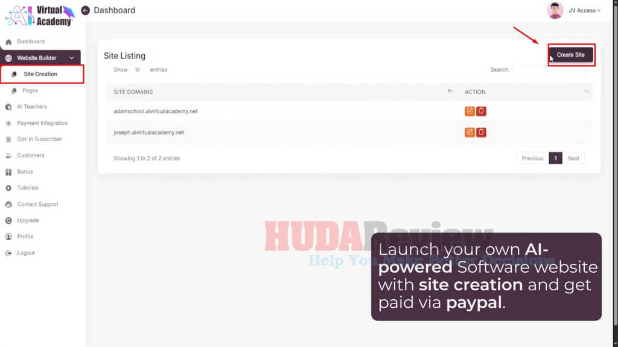The image size is (618, 347).
Task: Focus the Search input field
Action: pos(548,70)
